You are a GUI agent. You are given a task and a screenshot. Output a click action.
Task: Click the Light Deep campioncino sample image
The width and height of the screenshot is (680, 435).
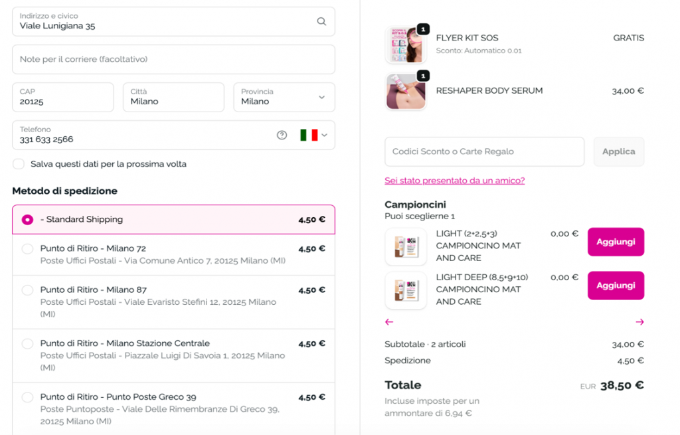[x=405, y=290]
